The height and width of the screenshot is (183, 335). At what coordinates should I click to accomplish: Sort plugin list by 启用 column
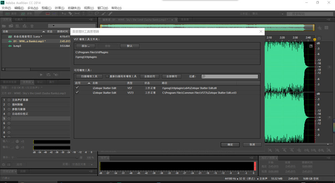coord(83,83)
